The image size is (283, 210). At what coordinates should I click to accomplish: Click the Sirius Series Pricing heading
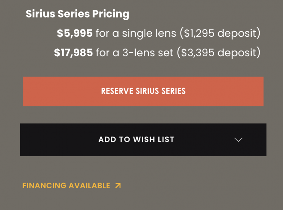tap(77, 14)
